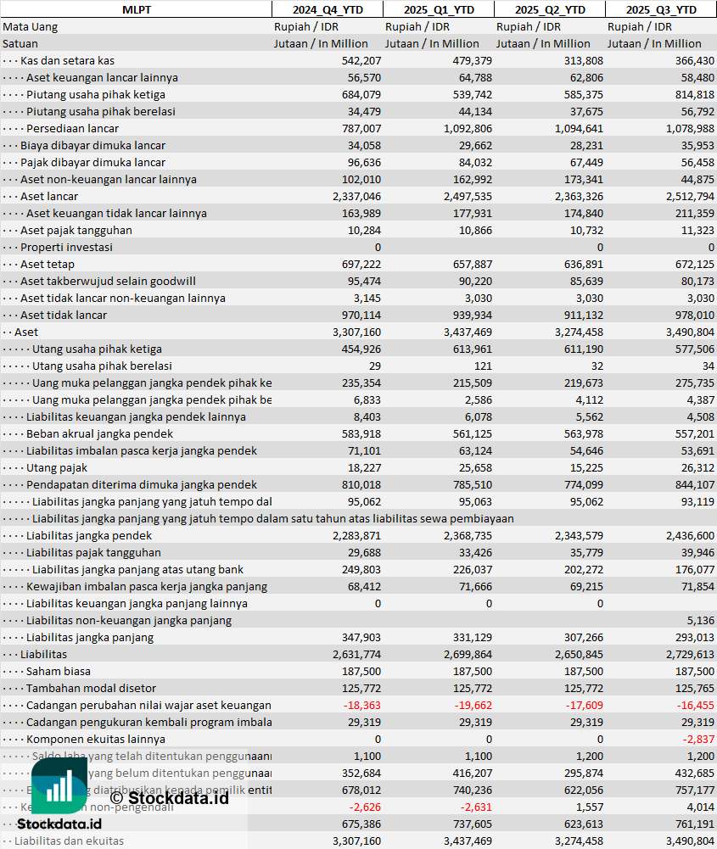Screen dimensions: 717x849
Task: Click equity value 761,191
Action: (695, 824)
